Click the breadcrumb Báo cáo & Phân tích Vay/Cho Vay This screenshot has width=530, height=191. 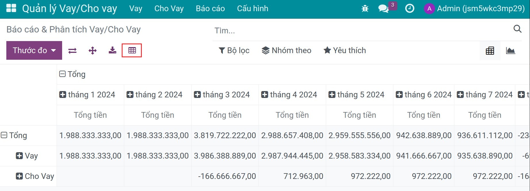pyautogui.click(x=74, y=29)
